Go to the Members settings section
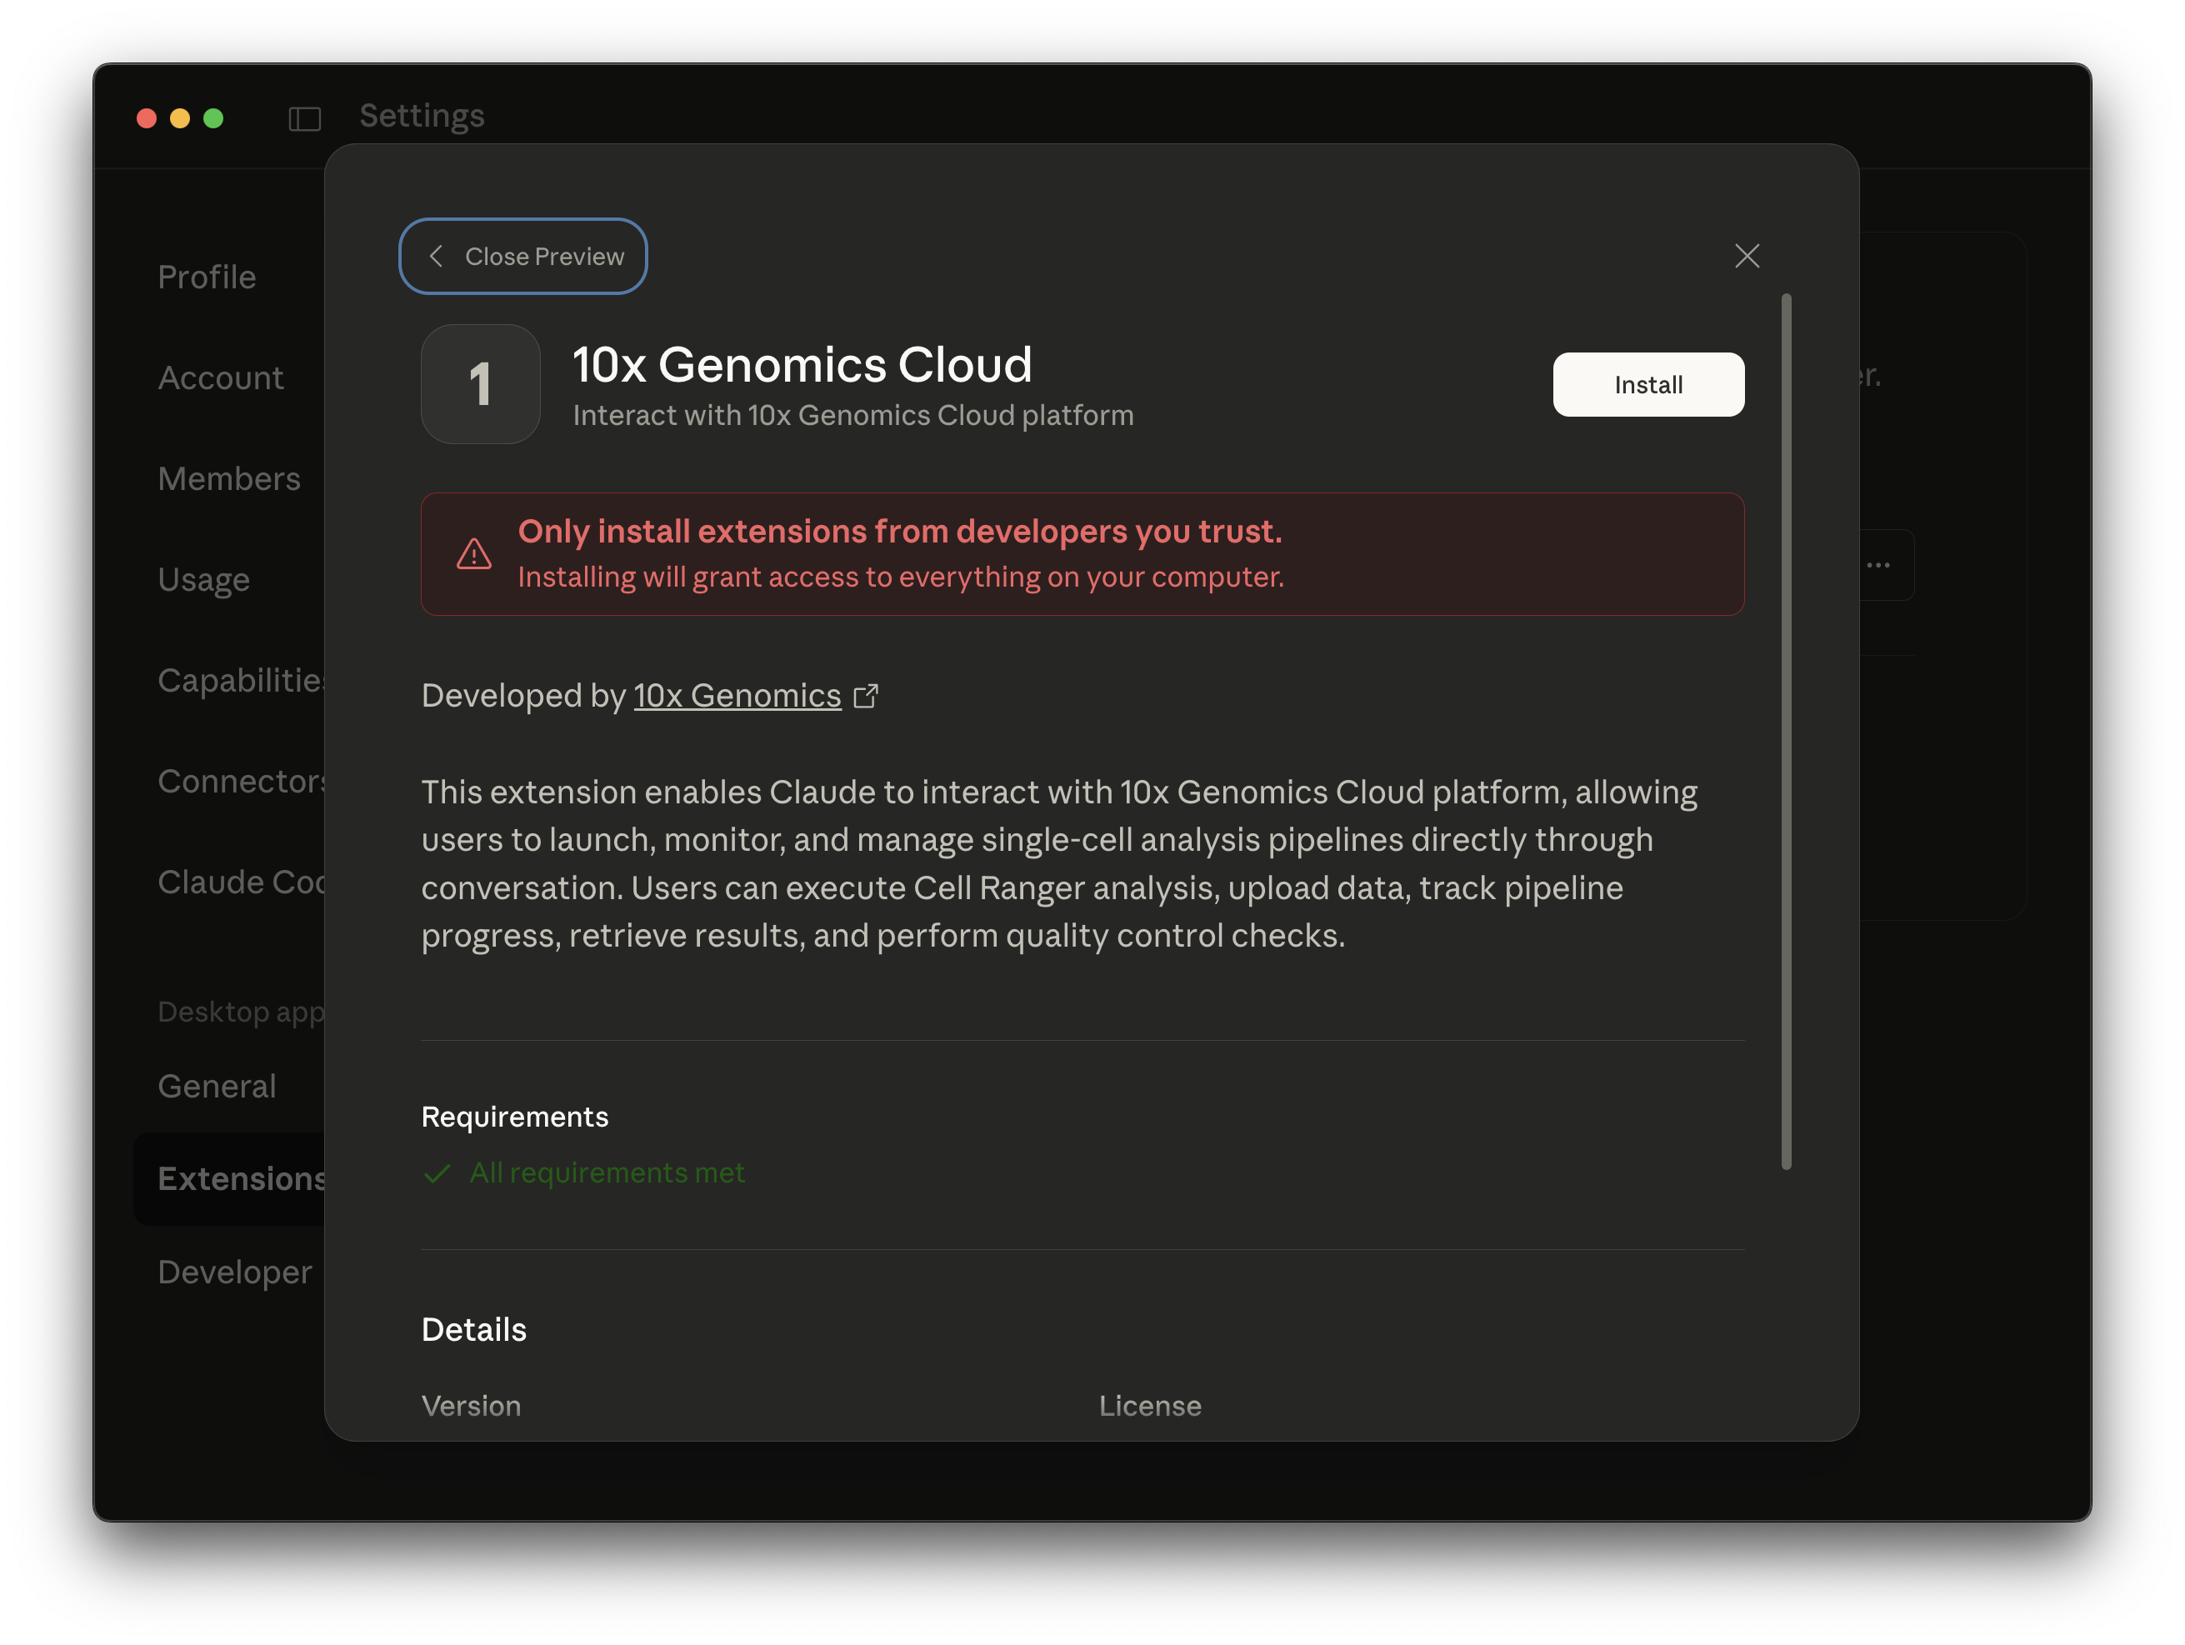The image size is (2185, 1645). [228, 479]
